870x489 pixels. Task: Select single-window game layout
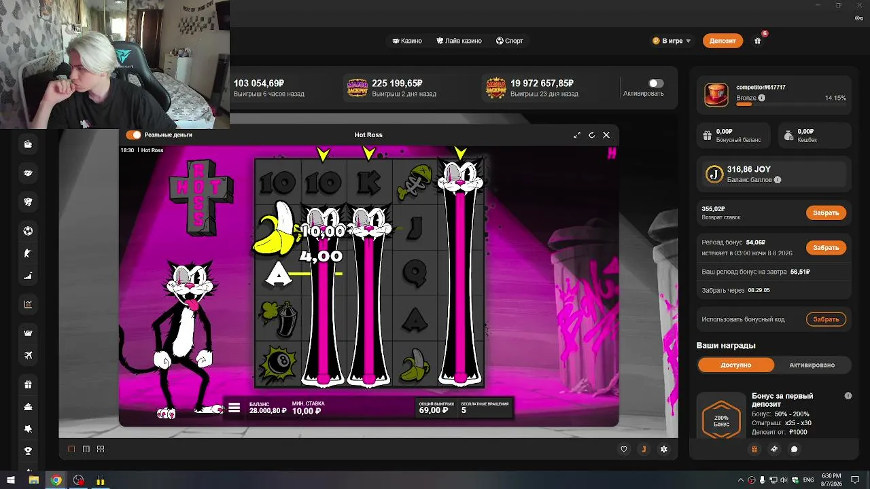click(71, 449)
